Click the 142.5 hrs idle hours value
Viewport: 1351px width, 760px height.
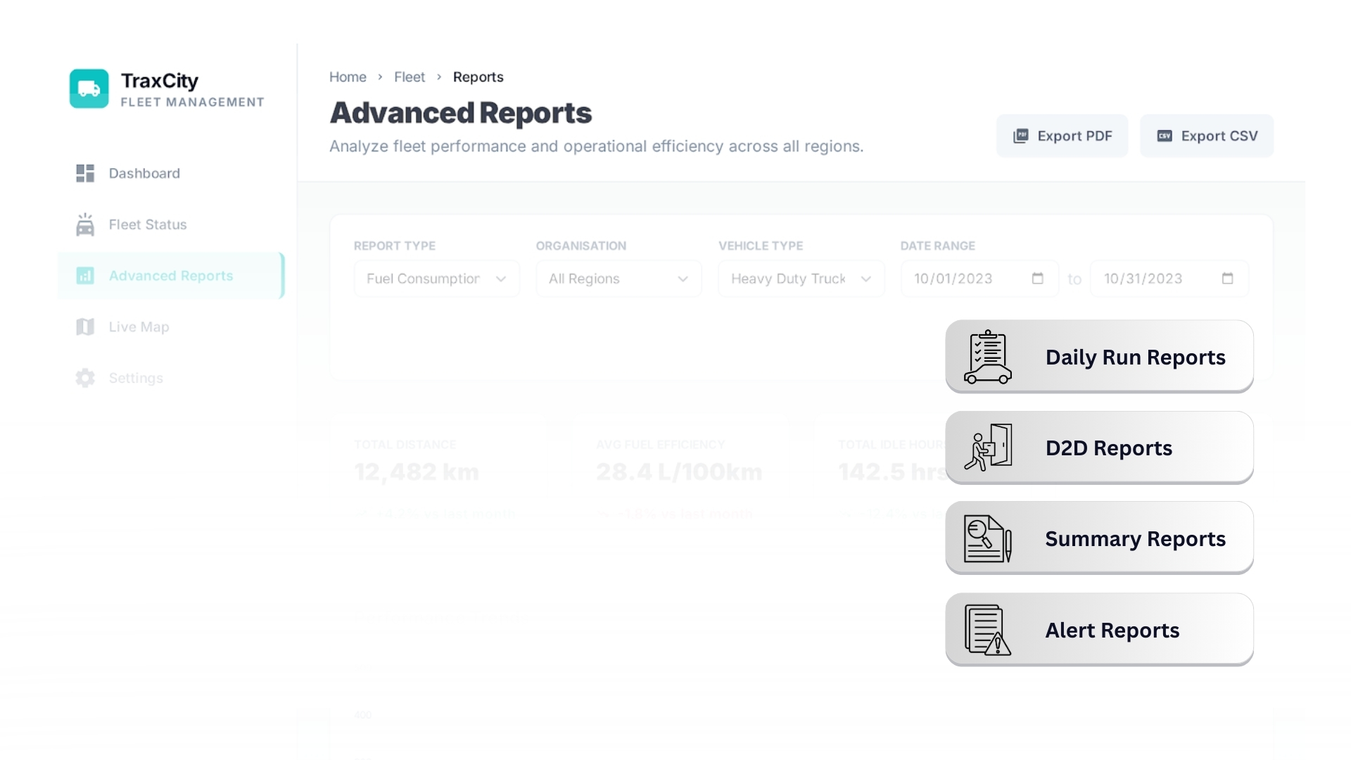pos(892,471)
